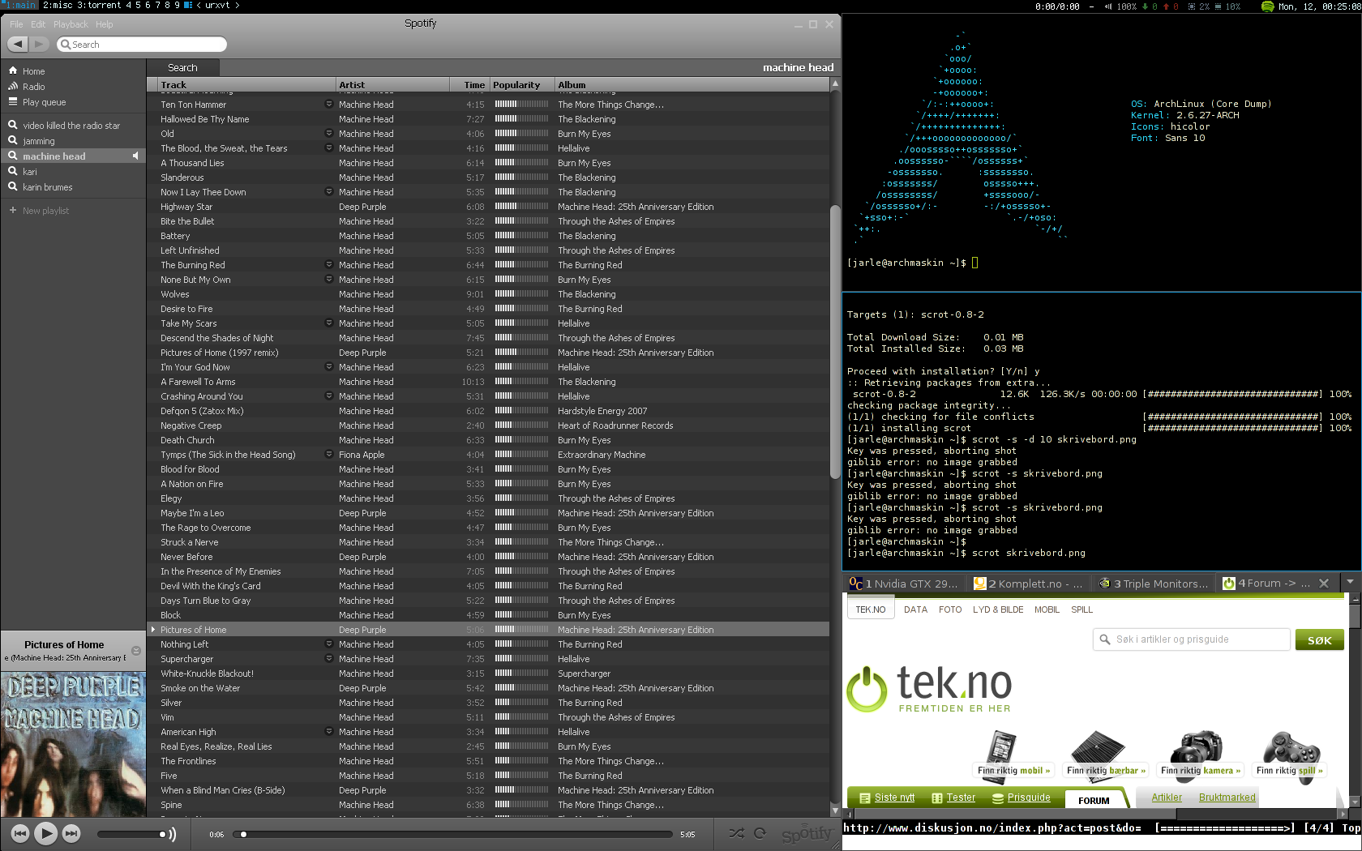Sort tracks by Artist column header

point(392,85)
